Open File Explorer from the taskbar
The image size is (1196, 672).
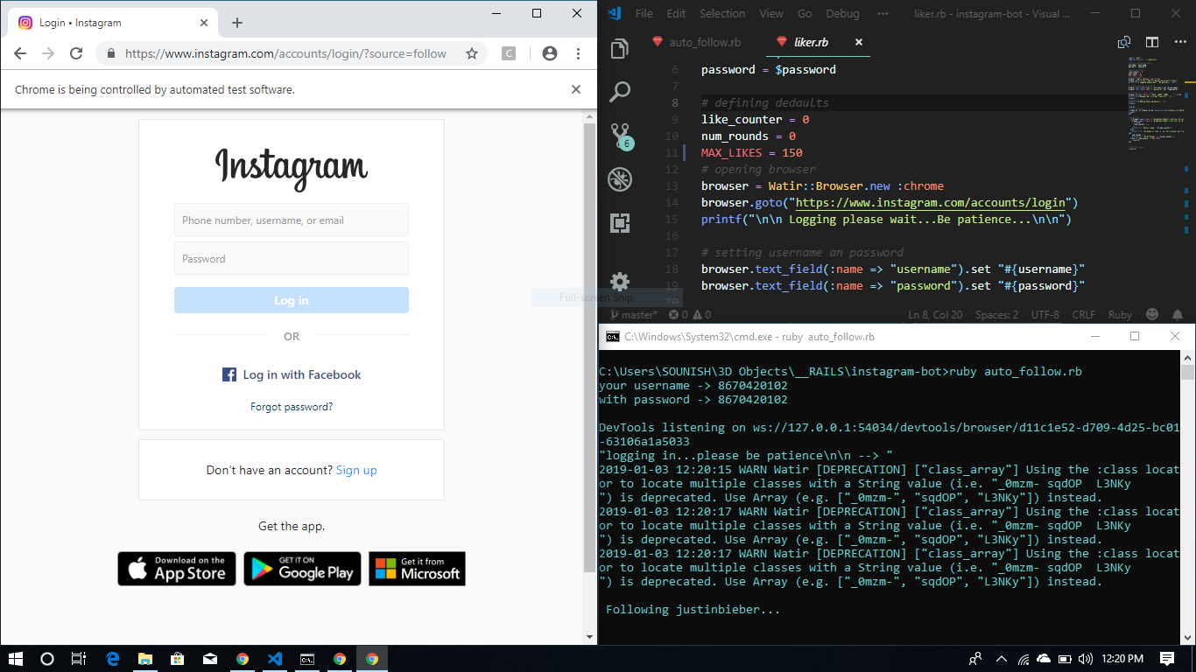click(145, 659)
